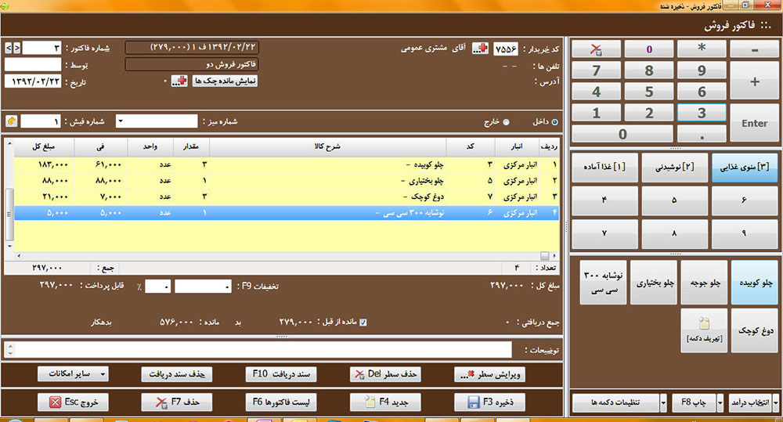Viewport: 783px width, 422px height.
Task: Select category tab number ۶
Action: pyautogui.click(x=744, y=200)
